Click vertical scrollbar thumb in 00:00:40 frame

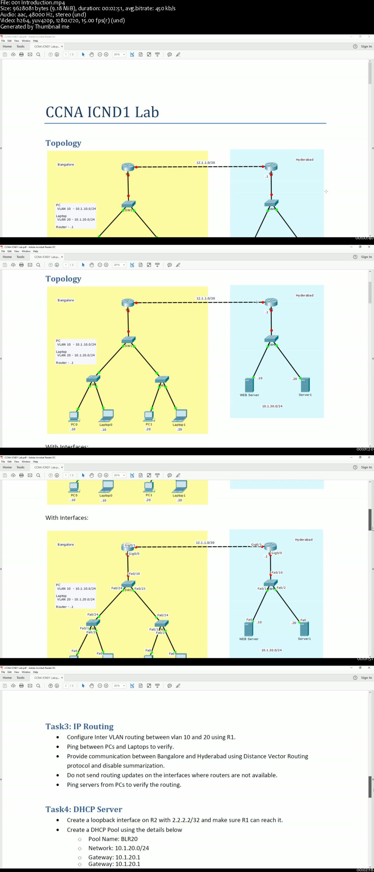pos(370,73)
